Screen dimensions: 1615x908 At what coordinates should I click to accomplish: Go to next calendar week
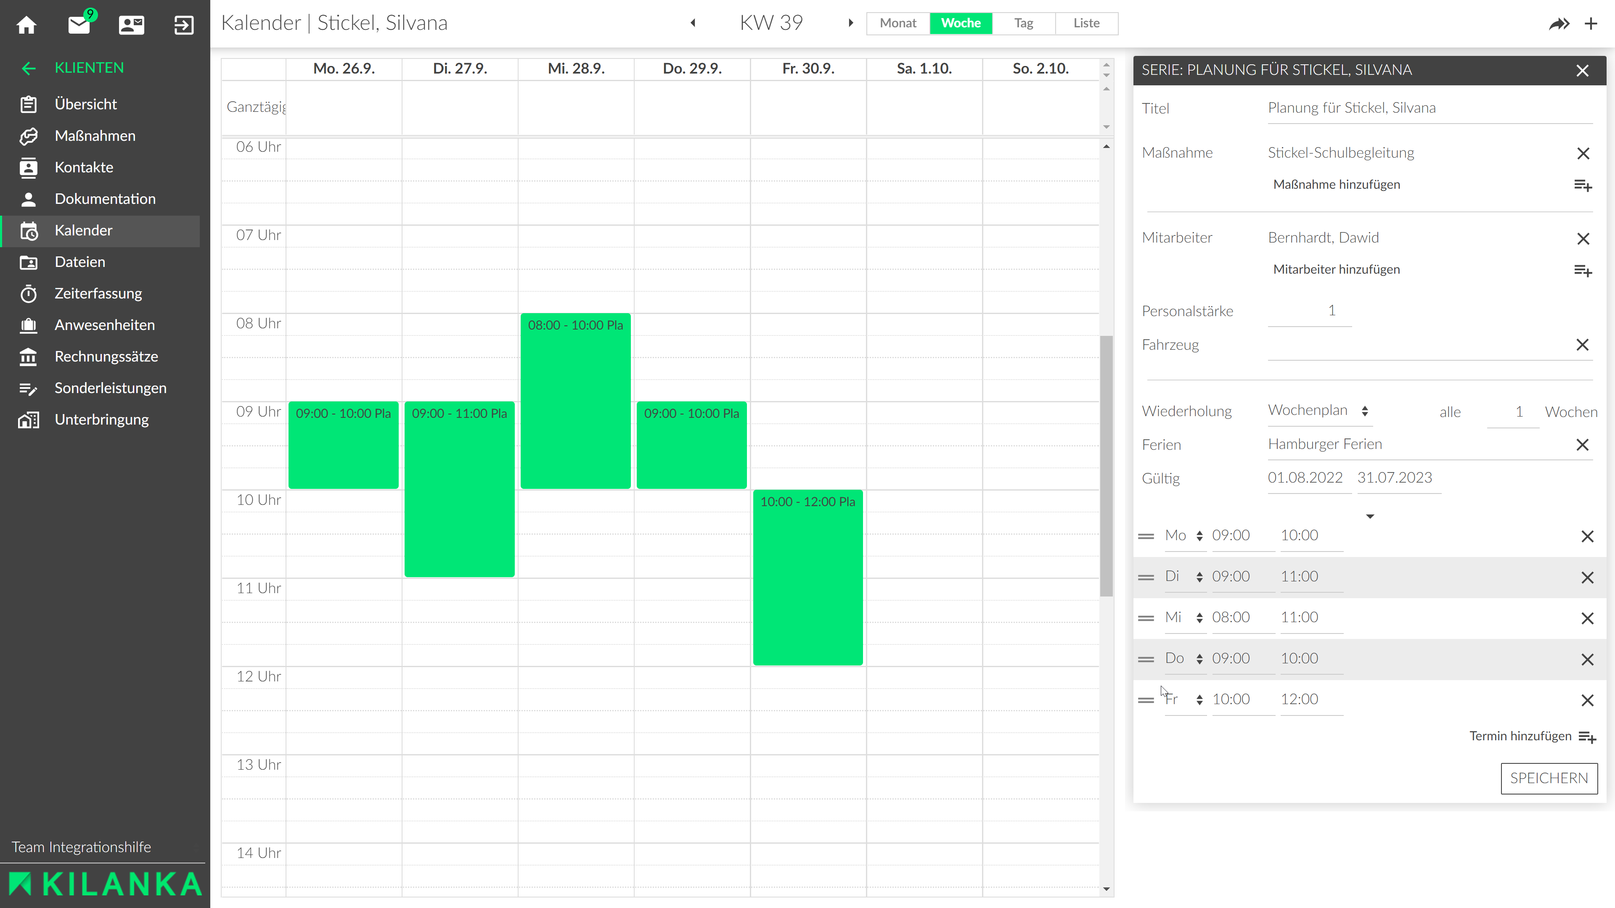(851, 23)
